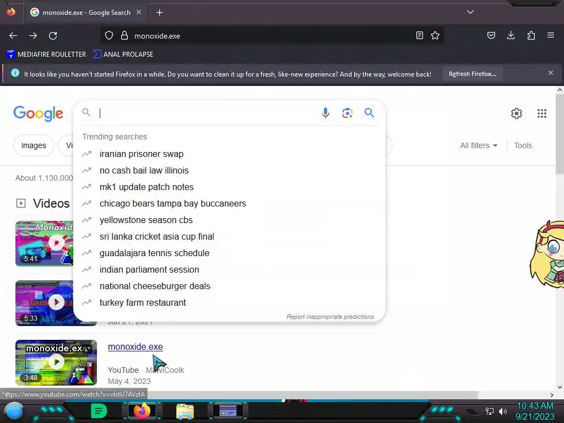564x423 pixels.
Task: Open File Explorer from the taskbar
Action: point(185,411)
